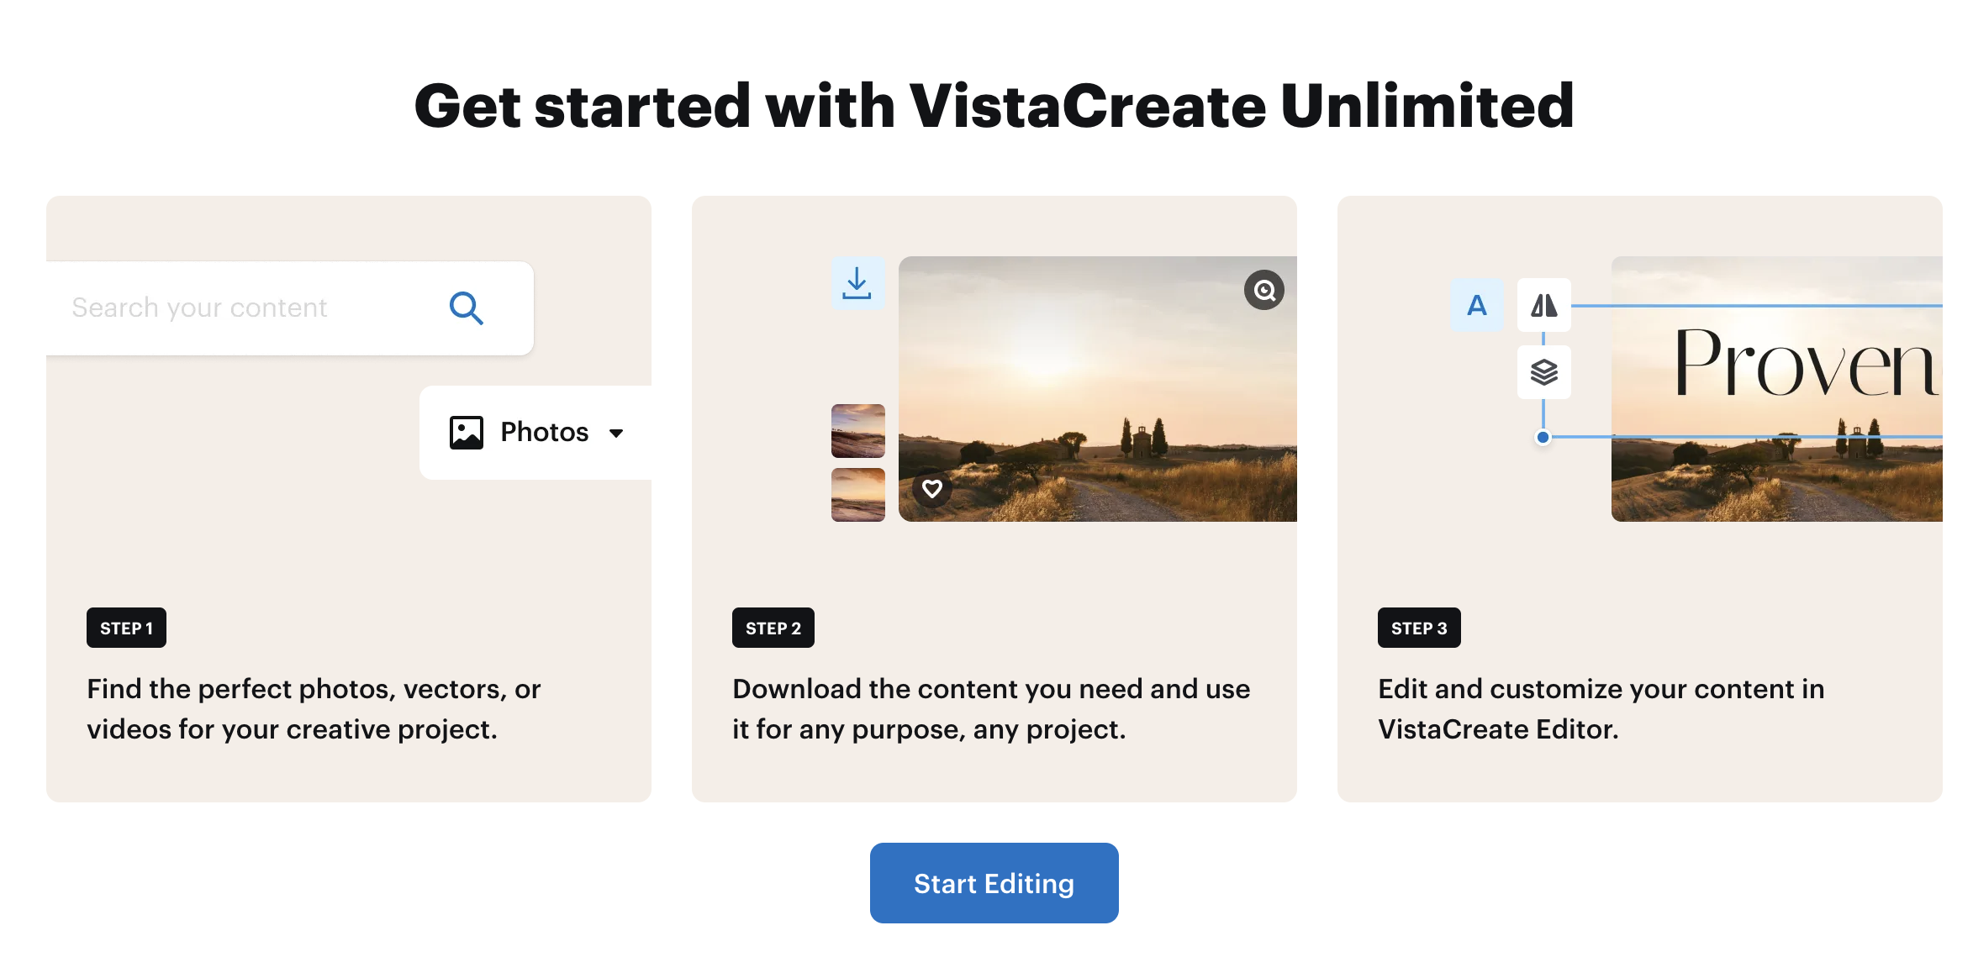1973x978 pixels.
Task: Click the flip mirror icon
Action: click(x=1543, y=305)
